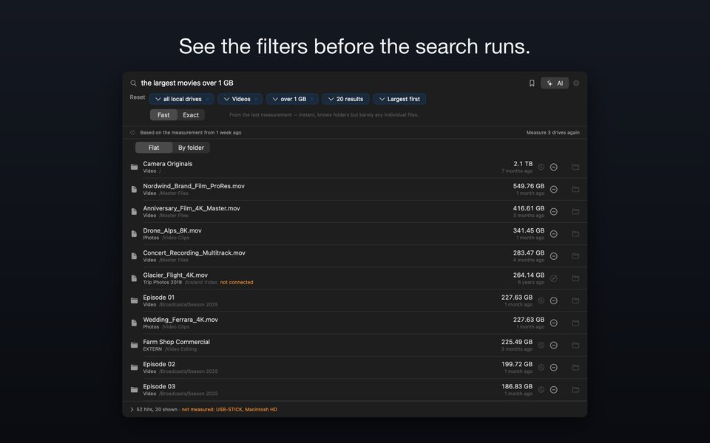Click the clear search circle next to AI

[576, 83]
